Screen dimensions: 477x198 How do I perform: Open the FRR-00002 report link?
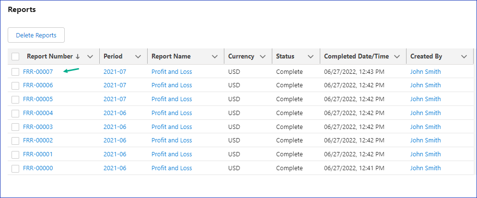[x=38, y=140]
